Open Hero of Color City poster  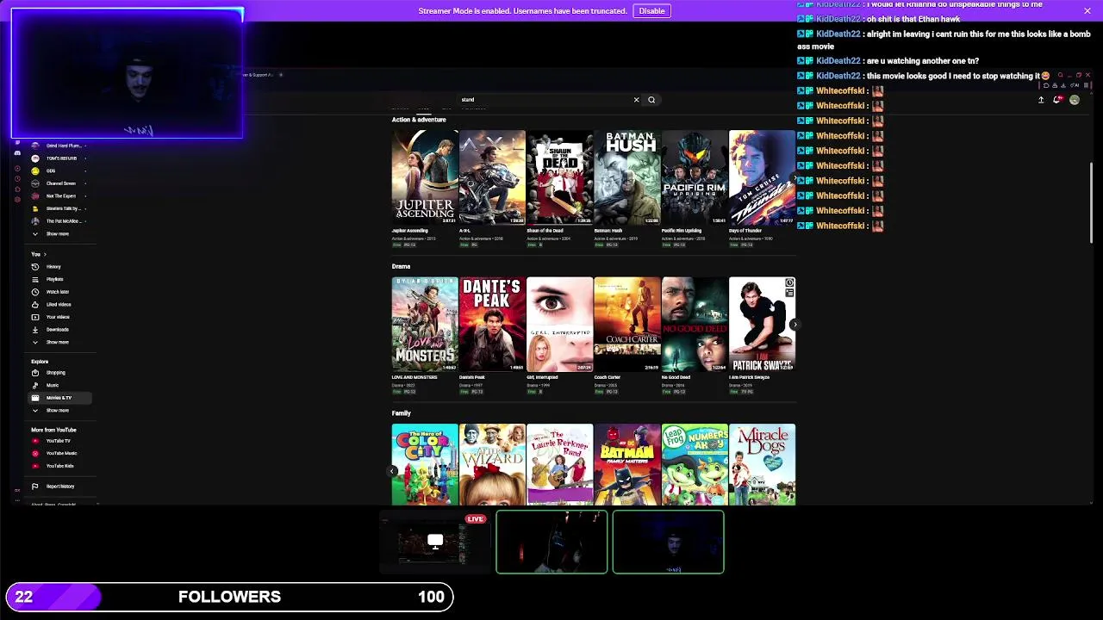425,464
